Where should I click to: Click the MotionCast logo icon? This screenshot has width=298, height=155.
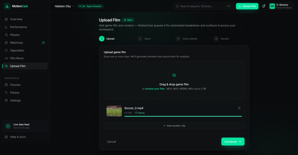tap(7, 6)
